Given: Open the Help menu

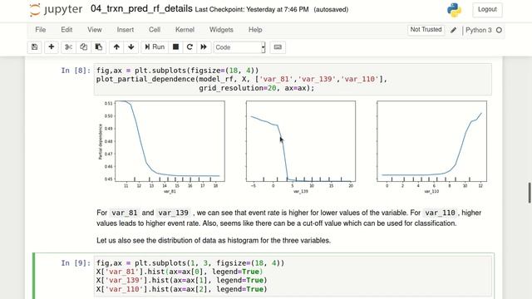Looking at the screenshot, I should click(x=255, y=30).
